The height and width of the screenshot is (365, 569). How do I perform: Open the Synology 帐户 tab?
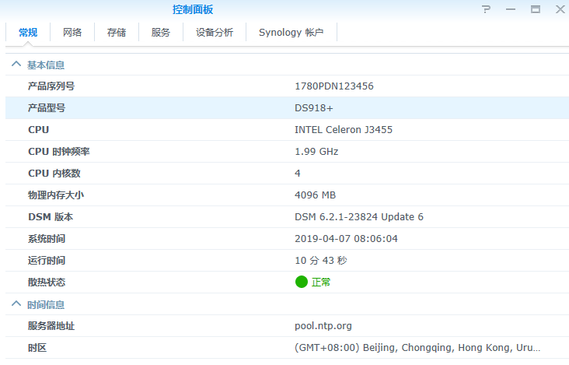291,32
